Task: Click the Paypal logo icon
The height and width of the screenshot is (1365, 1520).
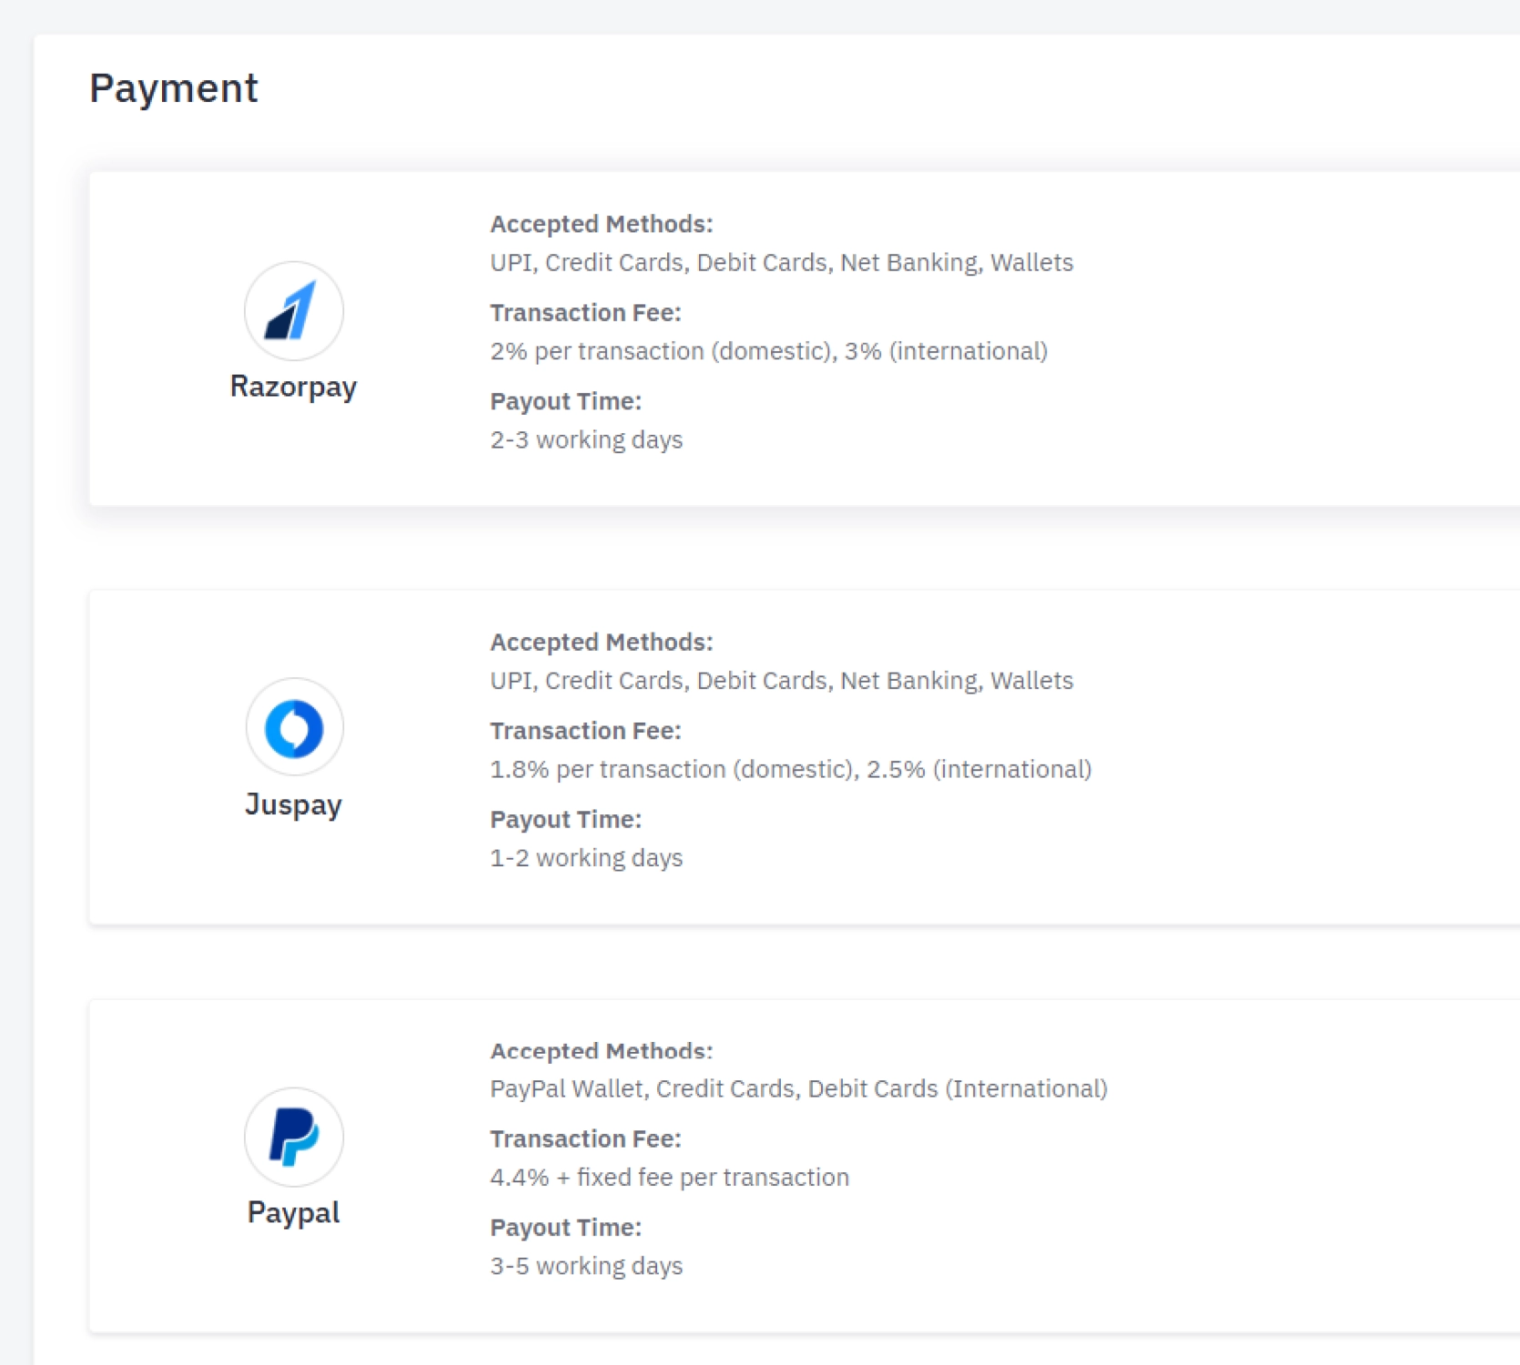Action: click(293, 1137)
